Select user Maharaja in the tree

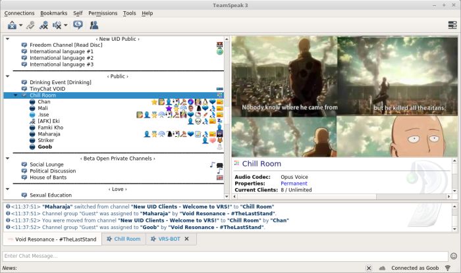coord(49,134)
